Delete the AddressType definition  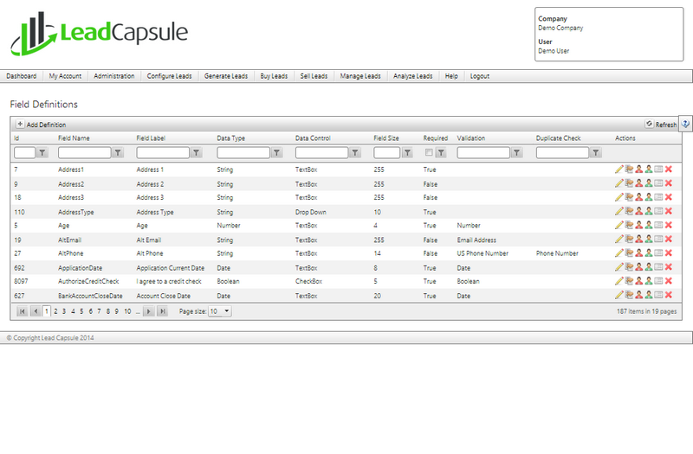(668, 211)
